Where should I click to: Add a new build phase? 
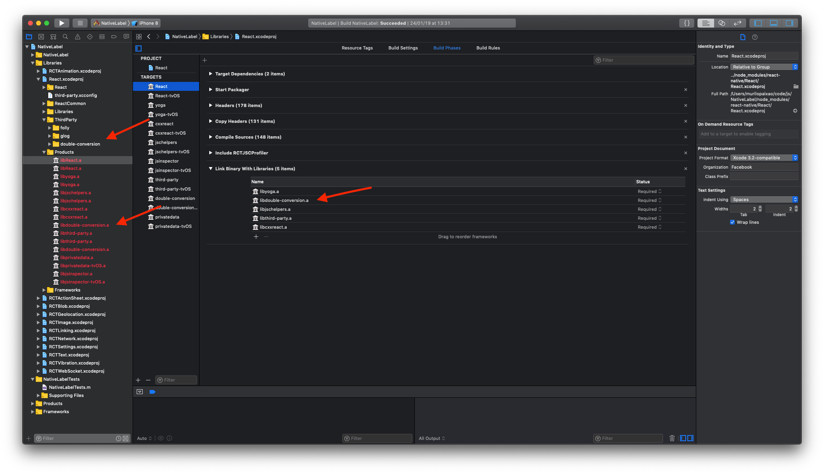[205, 60]
